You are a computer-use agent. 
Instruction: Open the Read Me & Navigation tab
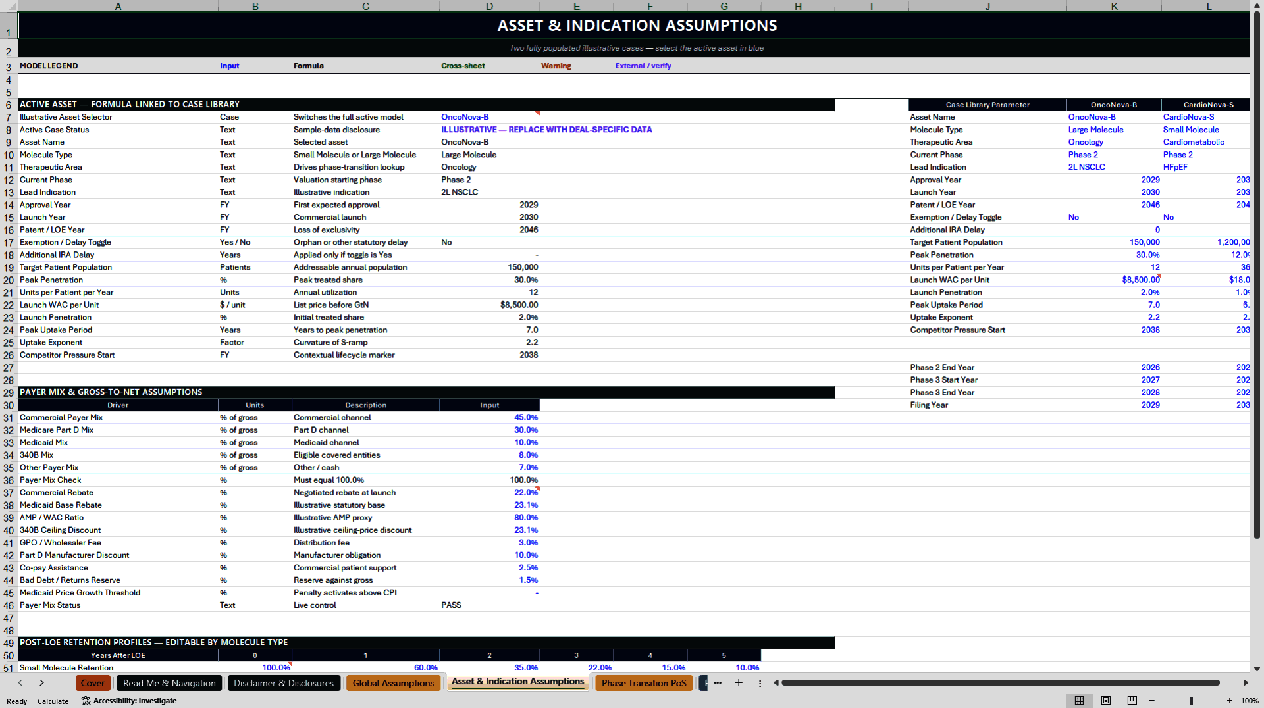point(169,683)
